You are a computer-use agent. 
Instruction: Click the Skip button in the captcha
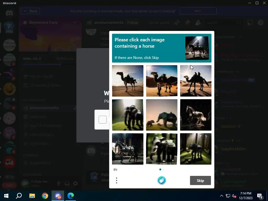click(x=200, y=181)
